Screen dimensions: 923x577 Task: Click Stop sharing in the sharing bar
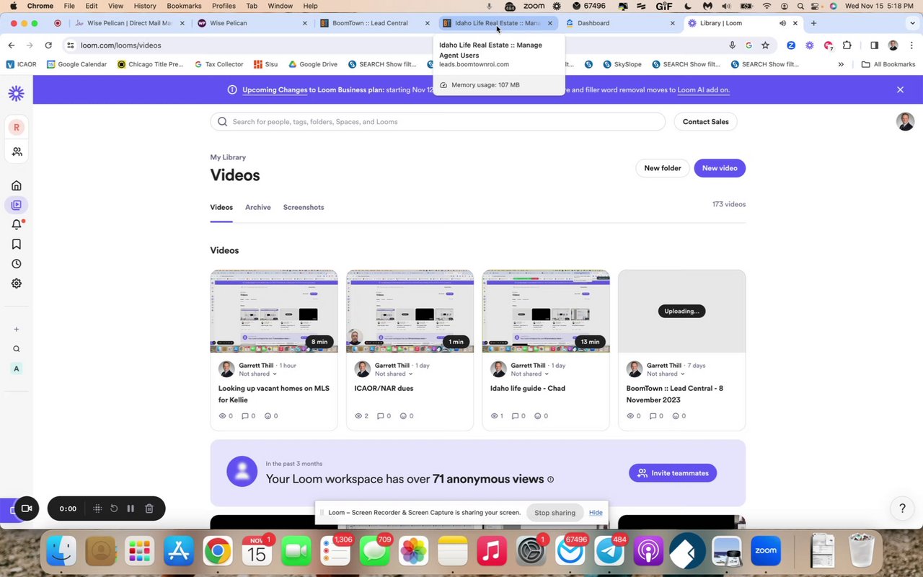555,513
